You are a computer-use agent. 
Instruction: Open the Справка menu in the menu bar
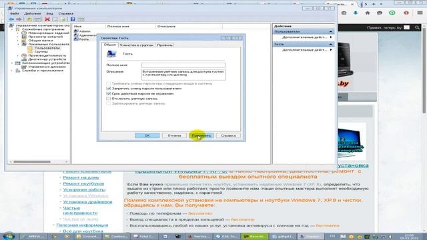click(x=65, y=13)
